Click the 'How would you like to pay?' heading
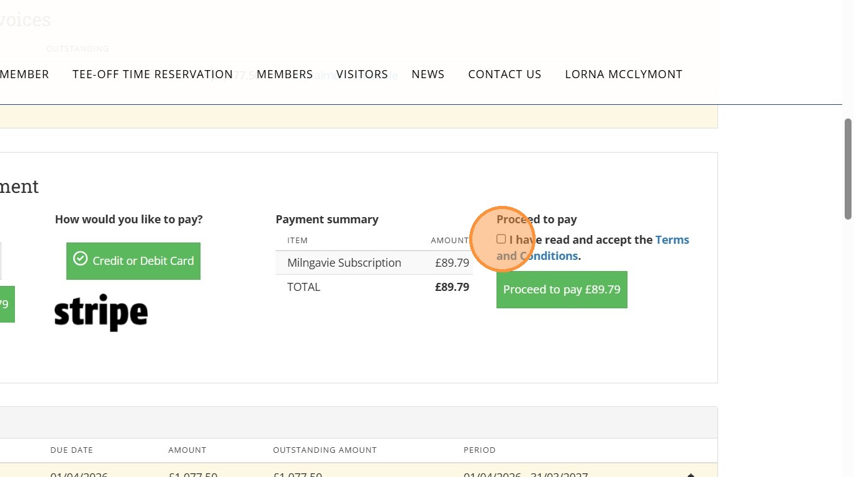Image resolution: width=854 pixels, height=477 pixels. [129, 220]
